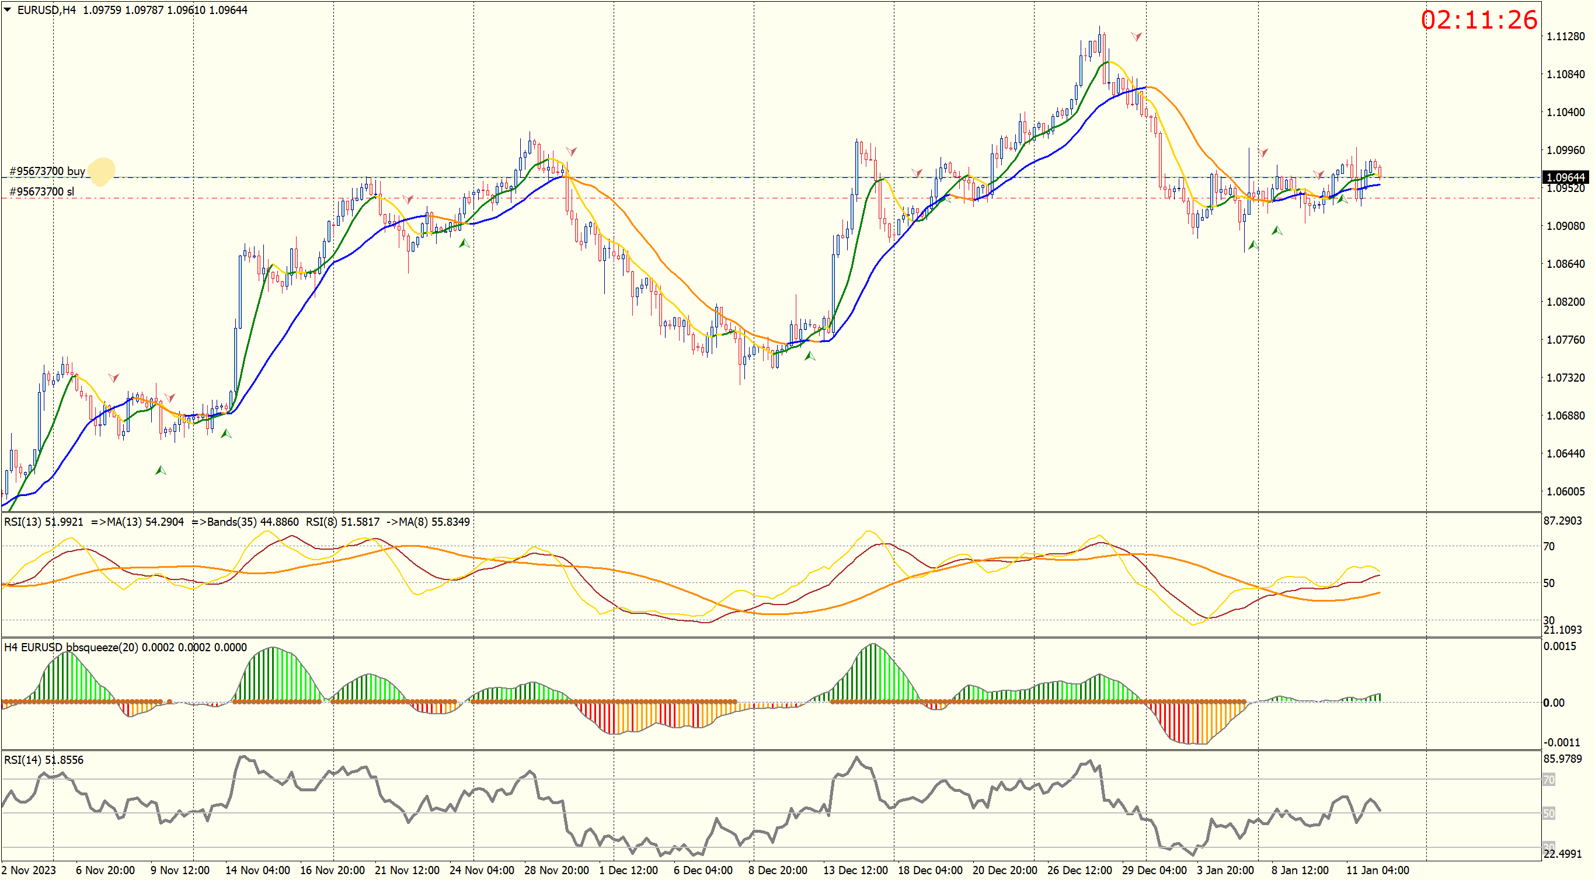Image resolution: width=1595 pixels, height=880 pixels.
Task: Click the green arrow under the tallest January wick
Action: pyautogui.click(x=1253, y=245)
